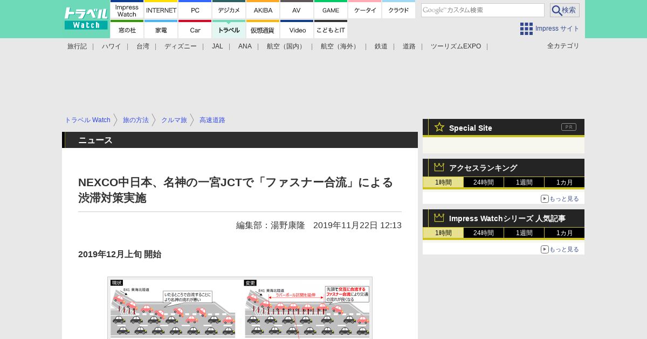Open the ツーリズムEXPO category
647x339 pixels.
[x=456, y=46]
